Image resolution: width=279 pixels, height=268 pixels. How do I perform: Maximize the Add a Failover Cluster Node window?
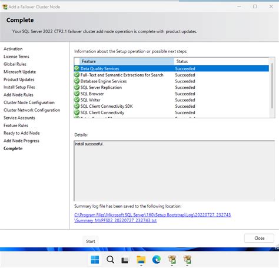point(255,6)
